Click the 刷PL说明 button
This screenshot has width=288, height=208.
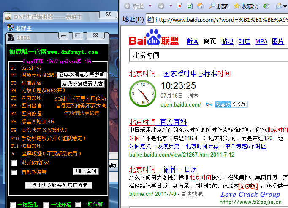86,171
